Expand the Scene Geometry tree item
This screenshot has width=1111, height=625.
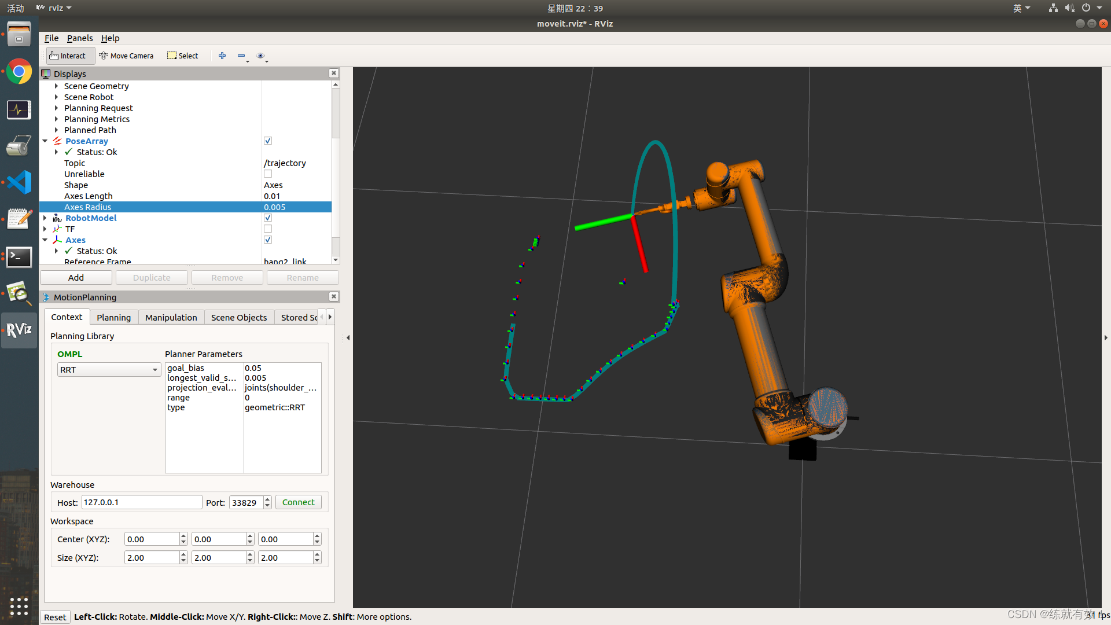(56, 86)
